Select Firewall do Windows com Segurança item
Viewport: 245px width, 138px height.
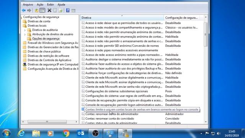53,43
